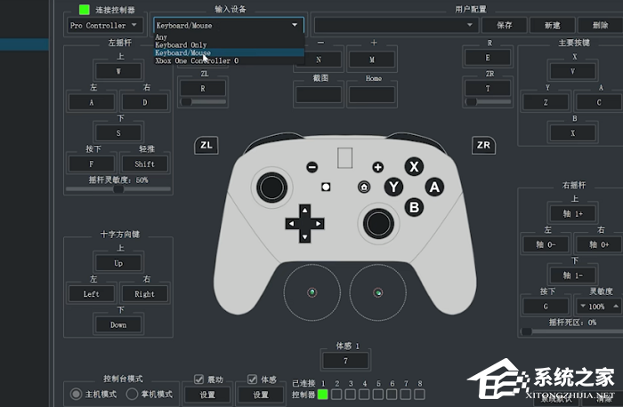Click the ZL badge beside the controller
Viewport: 623px width, 407px height.
206,145
